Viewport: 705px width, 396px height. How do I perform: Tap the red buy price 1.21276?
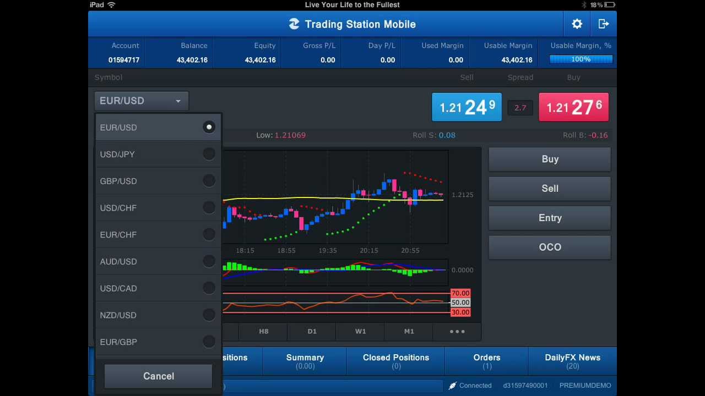tap(573, 107)
